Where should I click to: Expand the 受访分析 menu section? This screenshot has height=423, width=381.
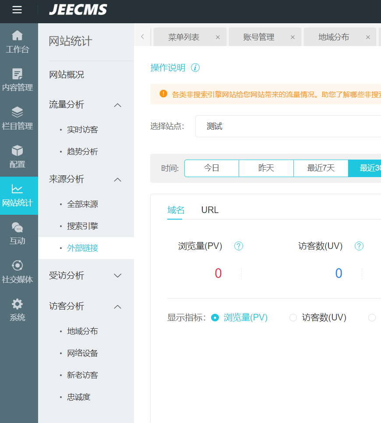pyautogui.click(x=117, y=276)
